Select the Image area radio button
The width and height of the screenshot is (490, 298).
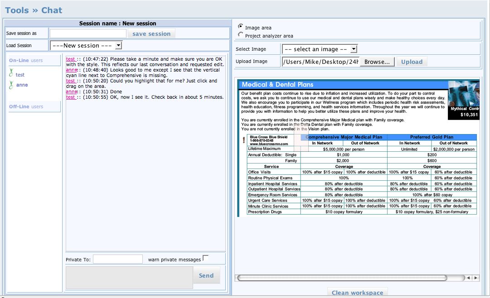coord(240,26)
